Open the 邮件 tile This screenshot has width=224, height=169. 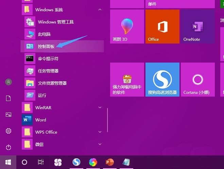click(x=180, y=4)
